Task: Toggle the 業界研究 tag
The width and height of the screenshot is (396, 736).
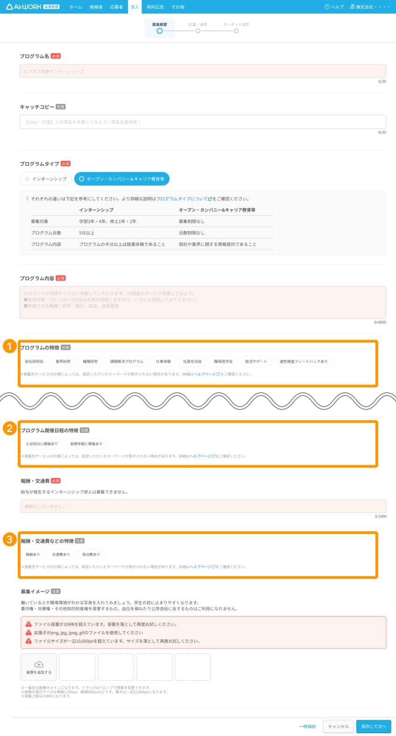Action: point(63,361)
